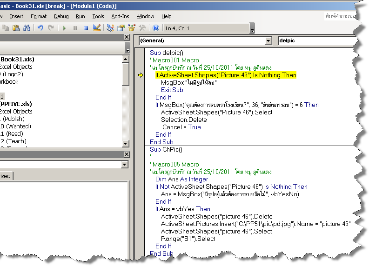Click the Run Sub (play) toolbar icon
This screenshot has width=369, height=266.
click(64, 28)
